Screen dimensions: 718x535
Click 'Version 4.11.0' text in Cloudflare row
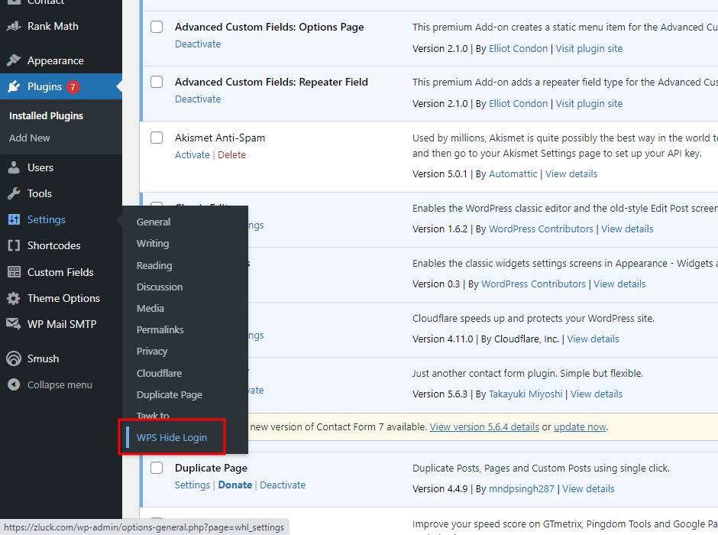tap(443, 339)
